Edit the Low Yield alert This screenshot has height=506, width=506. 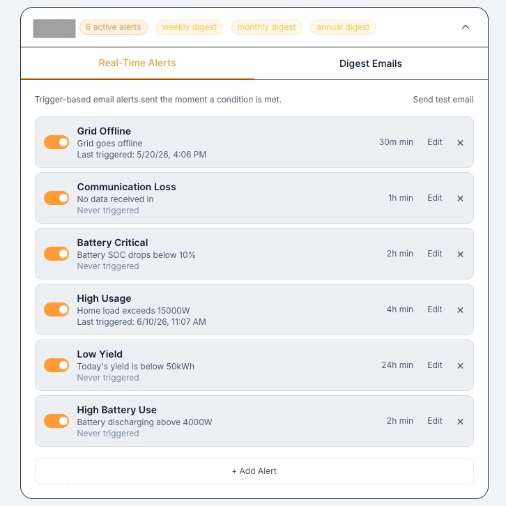click(x=435, y=365)
